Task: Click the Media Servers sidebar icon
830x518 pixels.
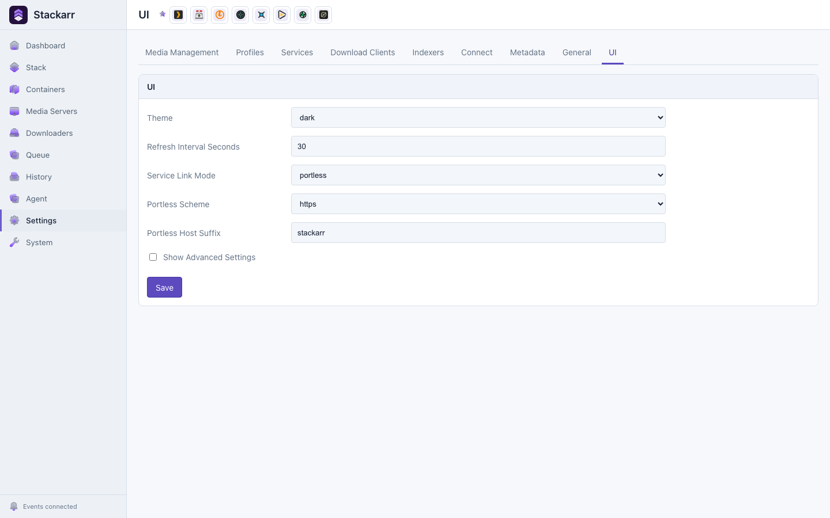Action: pyautogui.click(x=14, y=111)
